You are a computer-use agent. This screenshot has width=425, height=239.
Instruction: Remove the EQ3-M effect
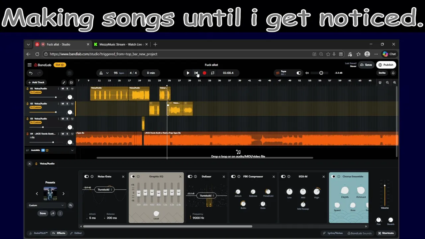(x=324, y=177)
